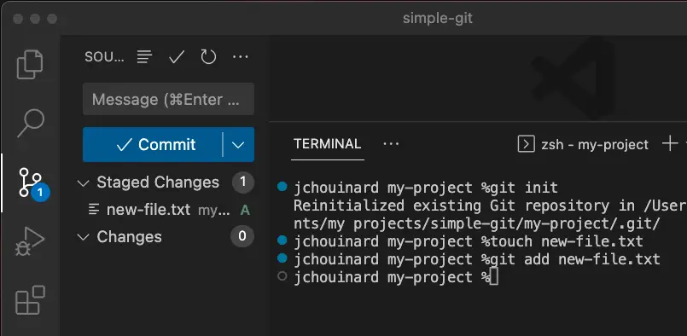Screen dimensions: 687x336
Task: Open the Commit button dropdown arrow
Action: click(238, 145)
